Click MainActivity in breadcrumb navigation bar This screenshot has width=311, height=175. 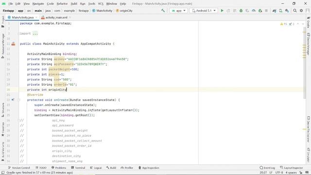tap(103, 11)
